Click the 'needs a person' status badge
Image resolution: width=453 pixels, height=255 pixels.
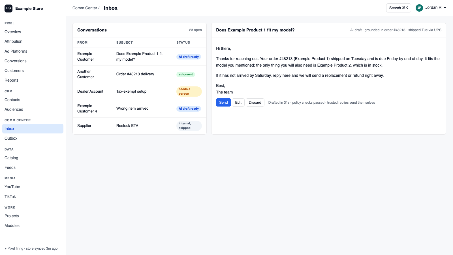[x=189, y=91]
